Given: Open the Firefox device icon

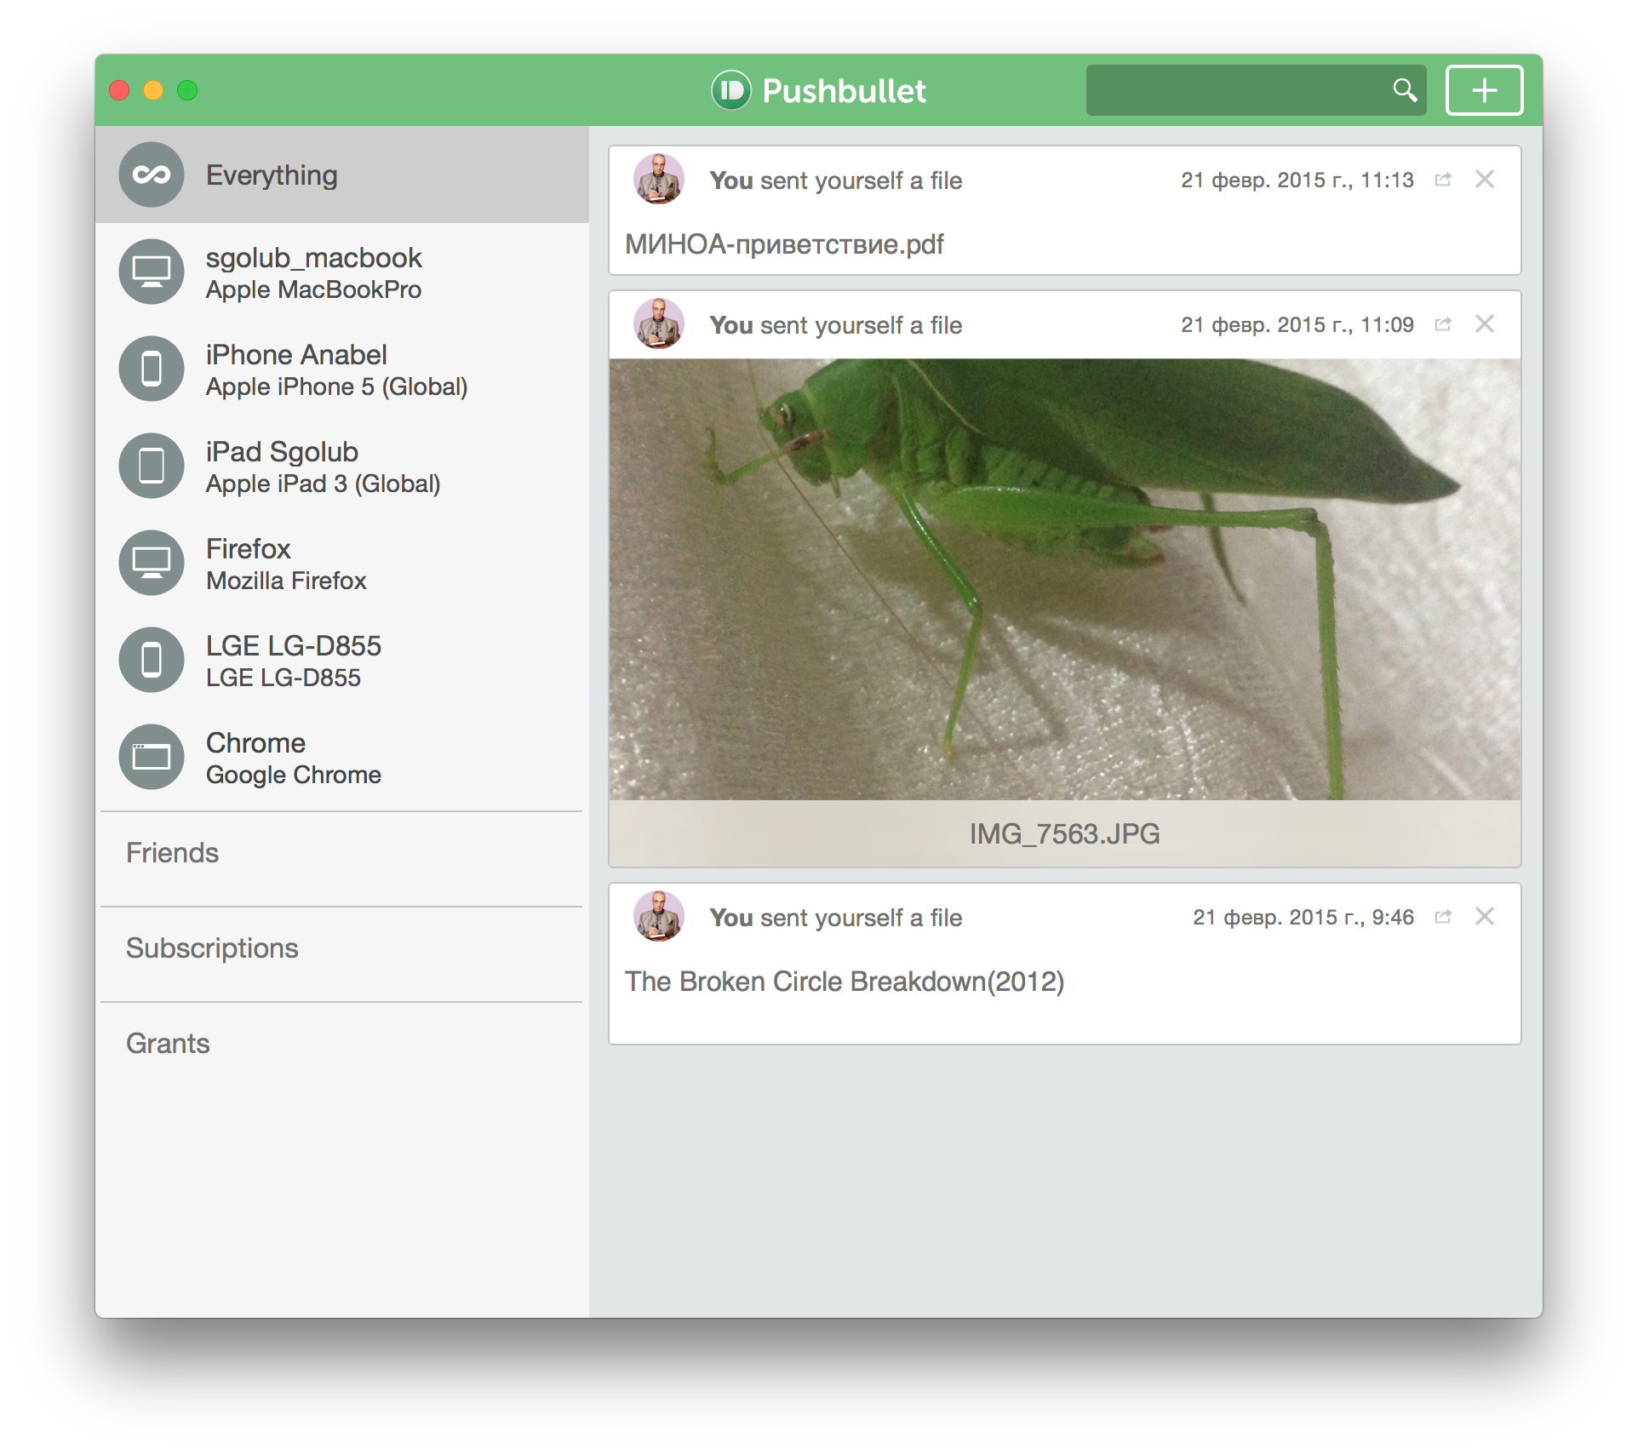Looking at the screenshot, I should (152, 563).
